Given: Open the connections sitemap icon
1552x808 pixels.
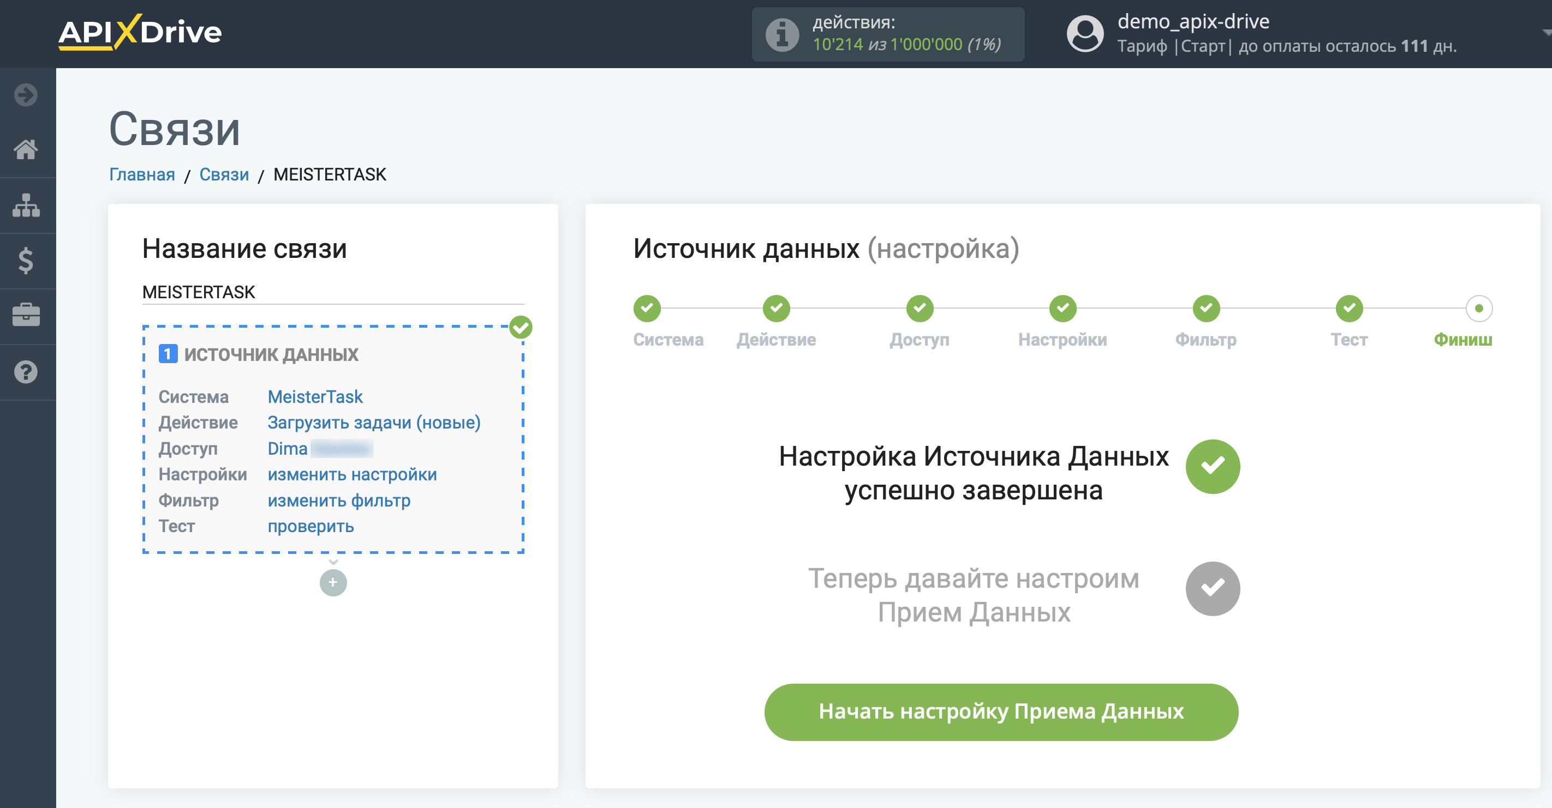Looking at the screenshot, I should 26,206.
